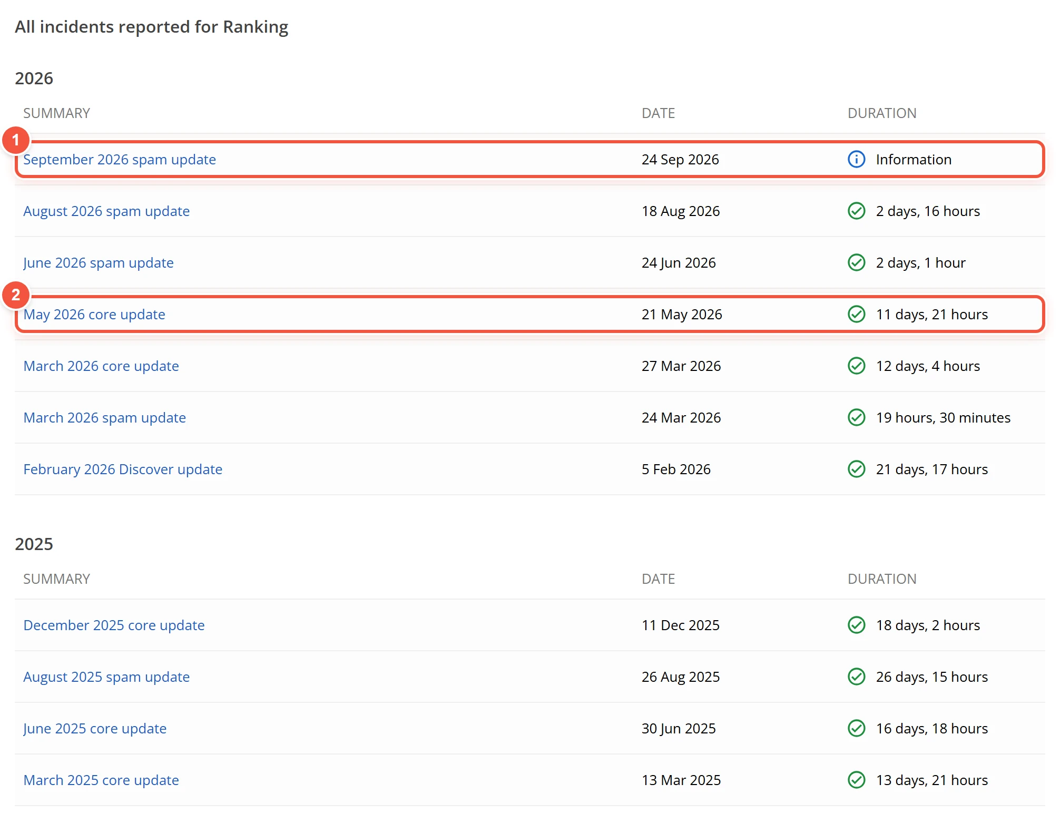Image resolution: width=1060 pixels, height=823 pixels.
Task: Click the date 11 Dec 2025
Action: (x=681, y=625)
